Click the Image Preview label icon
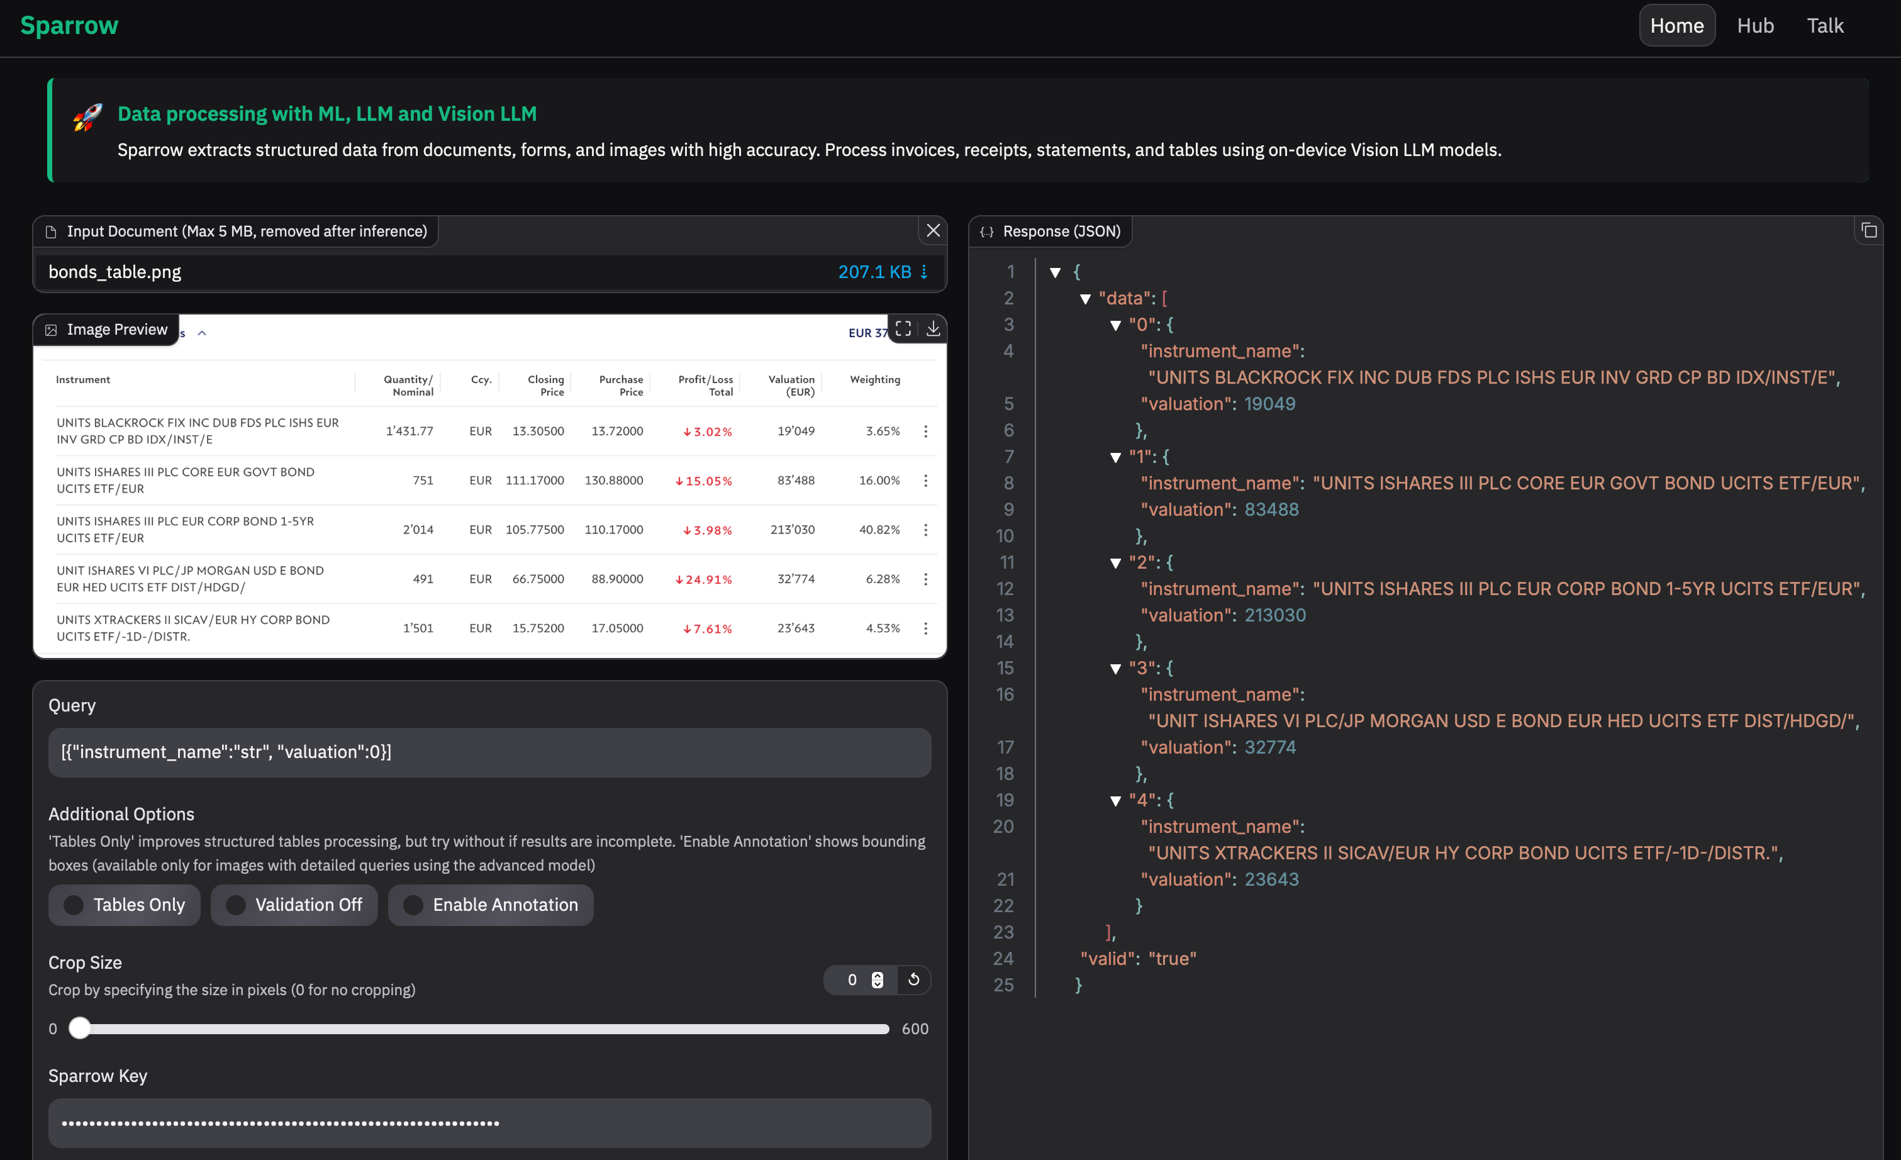The width and height of the screenshot is (1901, 1160). [x=51, y=330]
